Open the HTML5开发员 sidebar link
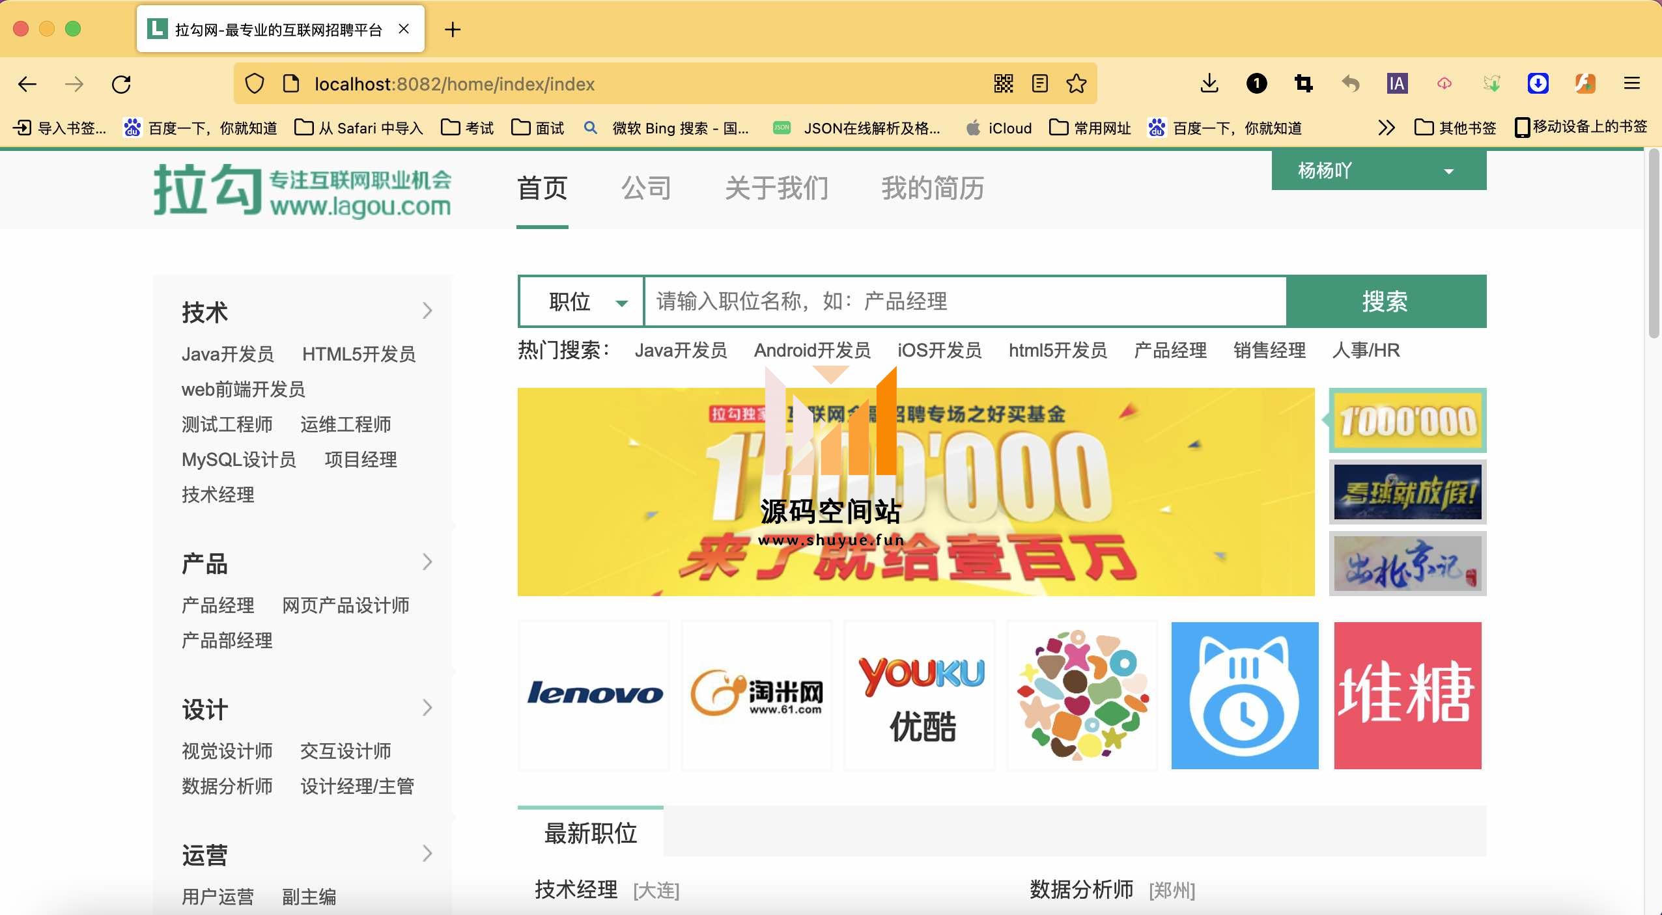 [x=359, y=354]
